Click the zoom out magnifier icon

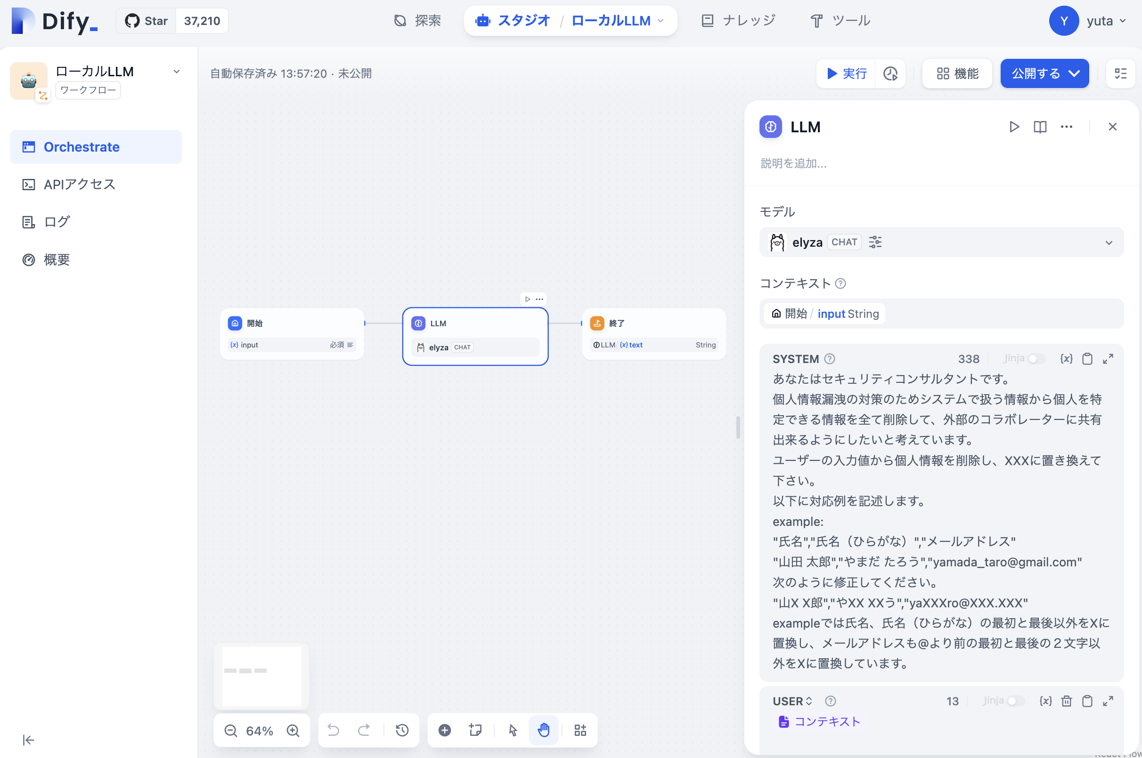231,730
